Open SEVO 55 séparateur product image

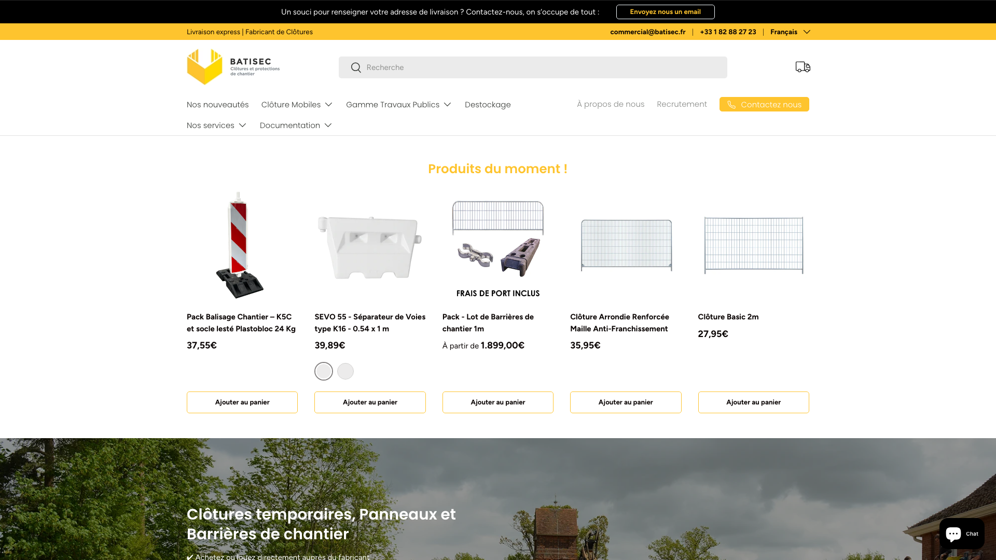click(370, 246)
